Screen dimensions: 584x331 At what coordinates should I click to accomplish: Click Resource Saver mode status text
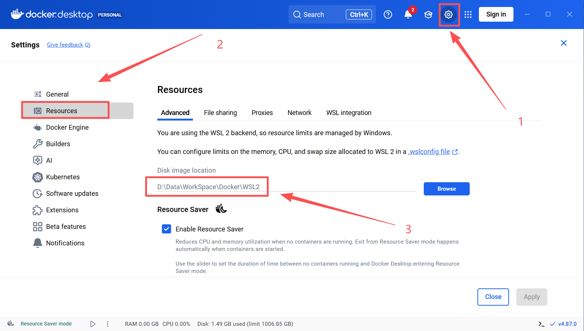click(x=46, y=324)
